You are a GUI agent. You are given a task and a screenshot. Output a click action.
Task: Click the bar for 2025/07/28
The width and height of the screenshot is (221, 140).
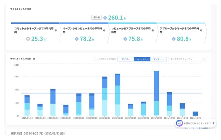point(40,110)
